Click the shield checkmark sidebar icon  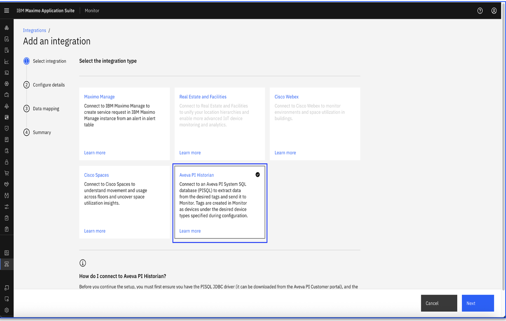pos(7,128)
